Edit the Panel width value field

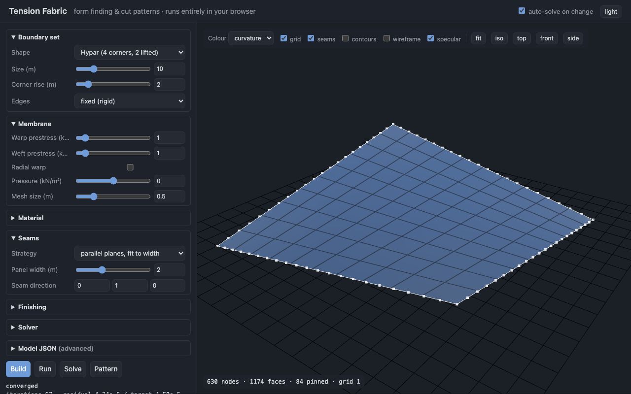tap(169, 269)
